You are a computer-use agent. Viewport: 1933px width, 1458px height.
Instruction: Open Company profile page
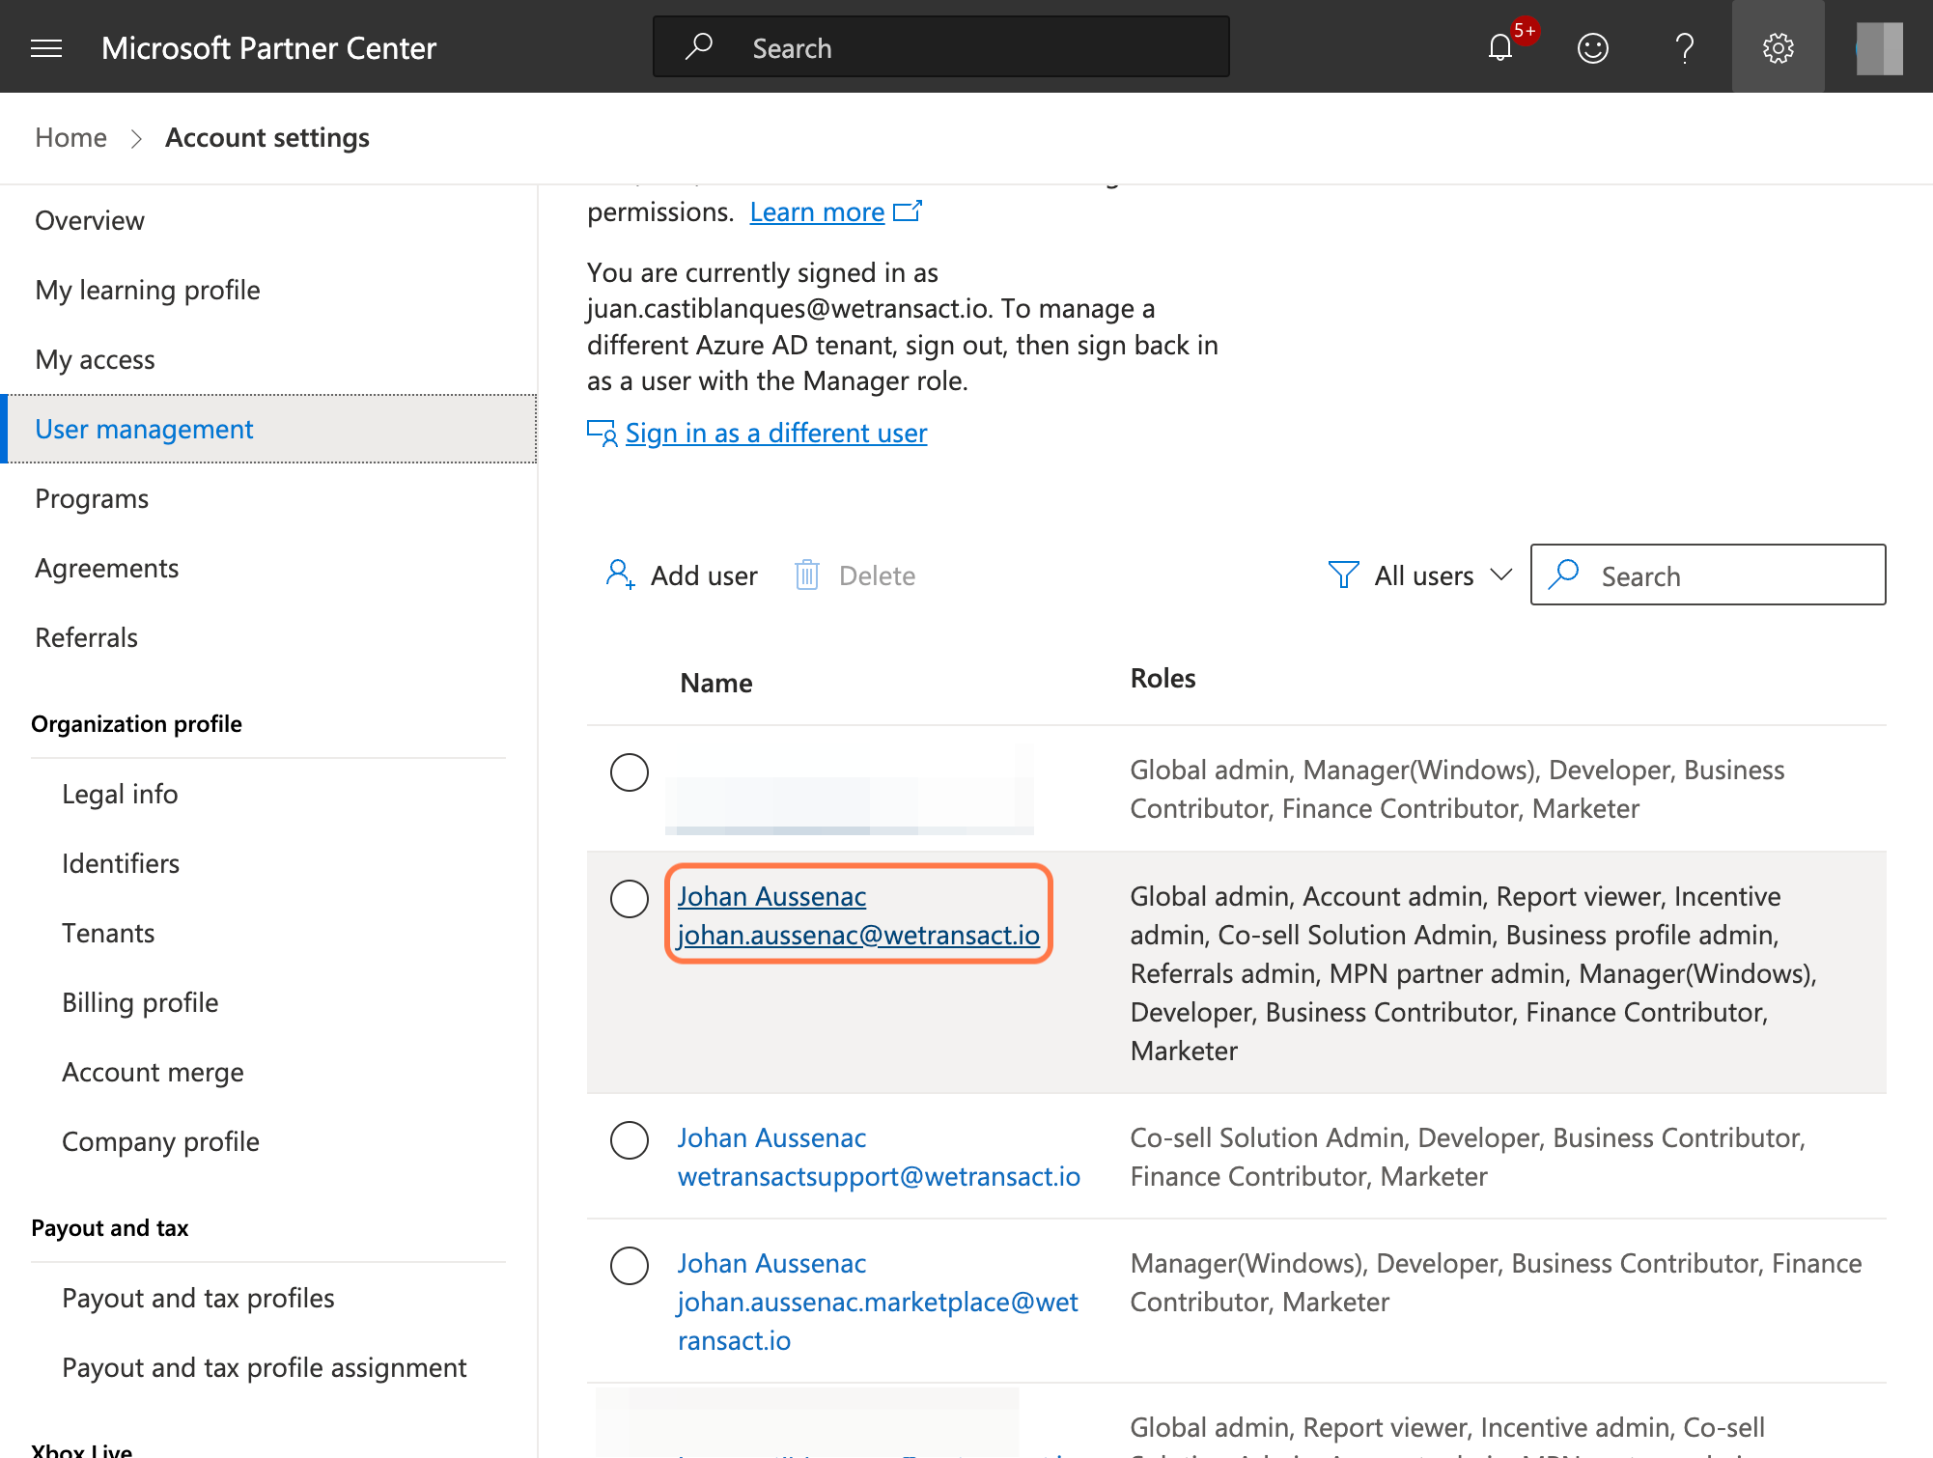(160, 1141)
